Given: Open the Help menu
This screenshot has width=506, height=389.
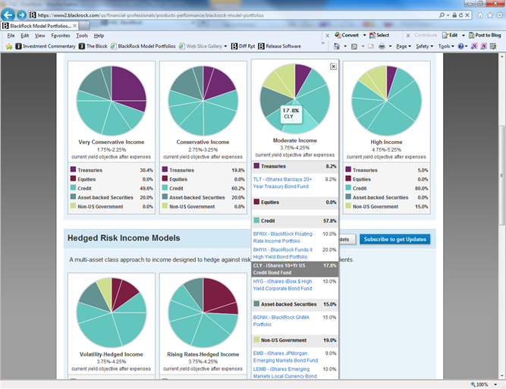Looking at the screenshot, I should click(x=99, y=36).
